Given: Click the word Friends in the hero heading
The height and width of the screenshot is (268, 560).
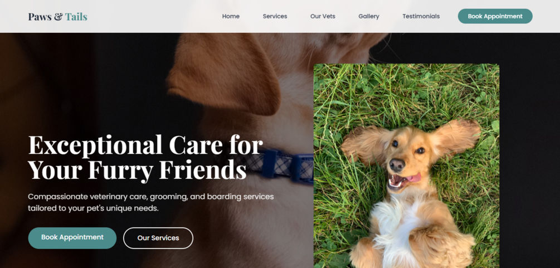Looking at the screenshot, I should pyautogui.click(x=202, y=170).
